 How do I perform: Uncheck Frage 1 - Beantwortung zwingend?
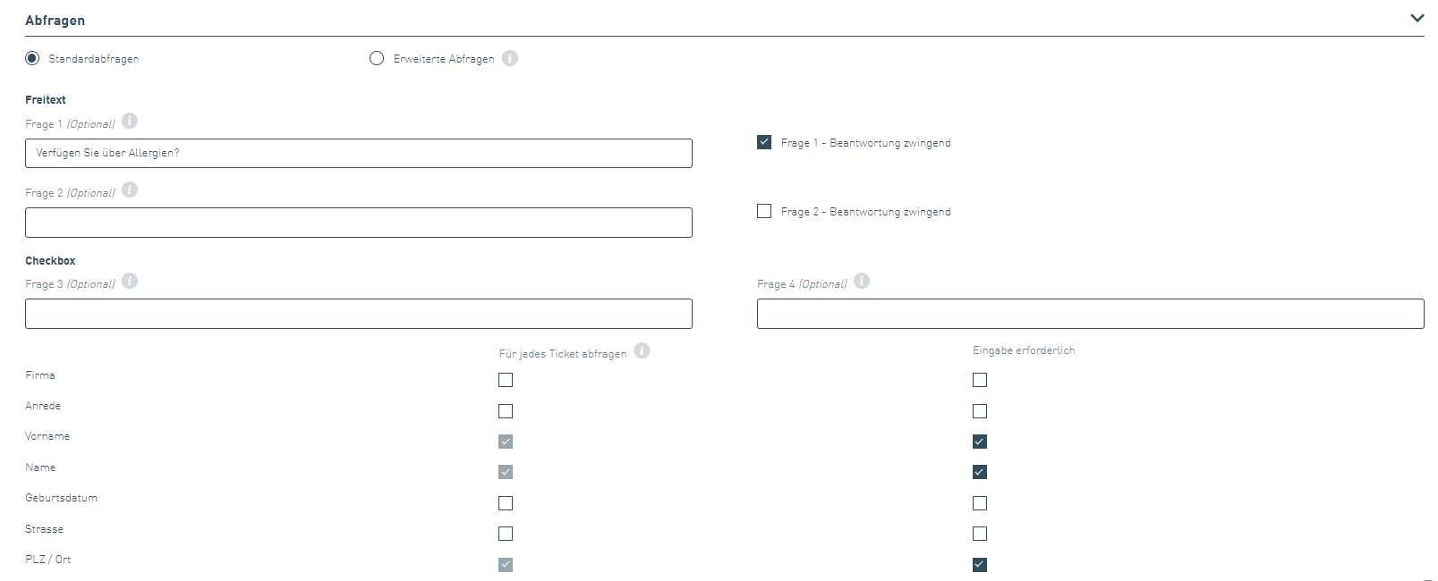(764, 142)
